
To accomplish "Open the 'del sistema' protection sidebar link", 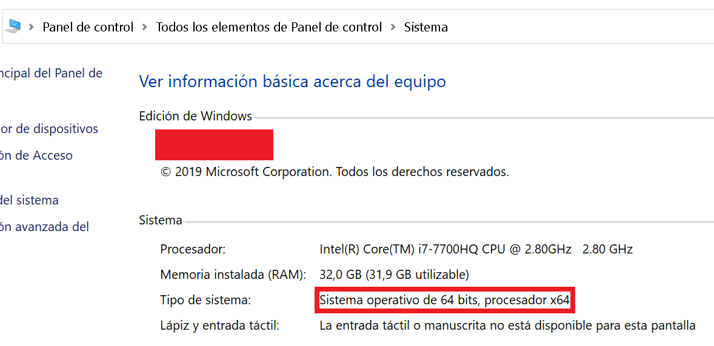I will pos(29,200).
